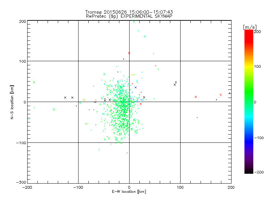Screen dimensions: 272x204
Task: Select the colorbar's '-100' label
Action: [259, 138]
